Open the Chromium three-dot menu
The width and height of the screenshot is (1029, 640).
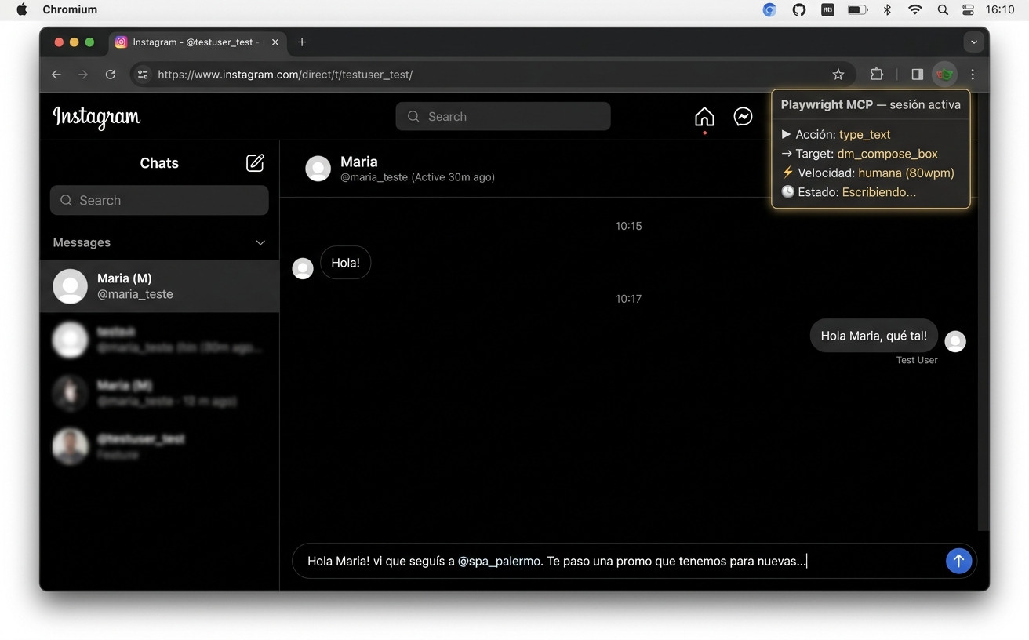coord(973,75)
